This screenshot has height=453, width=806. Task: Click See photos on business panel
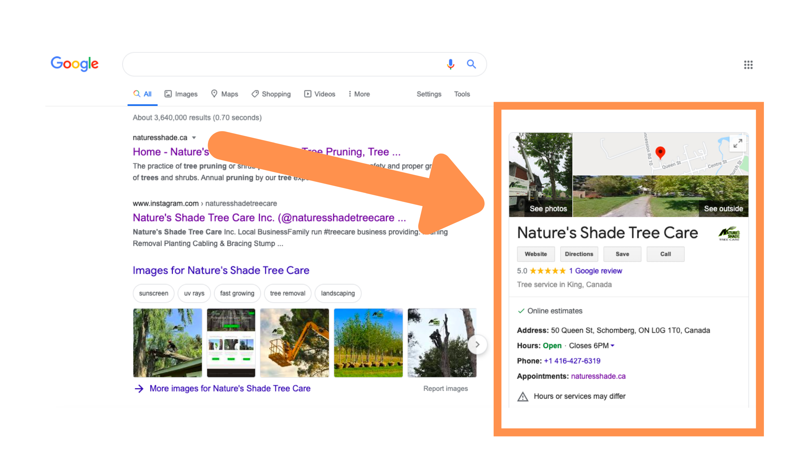pyautogui.click(x=540, y=175)
